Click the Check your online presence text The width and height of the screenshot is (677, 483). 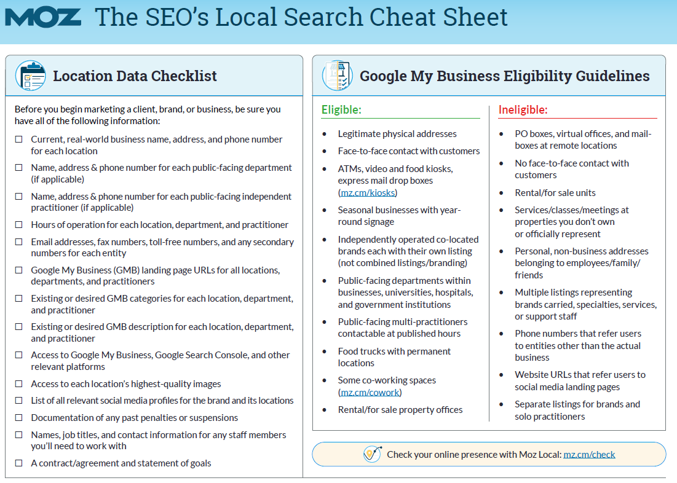tap(474, 455)
